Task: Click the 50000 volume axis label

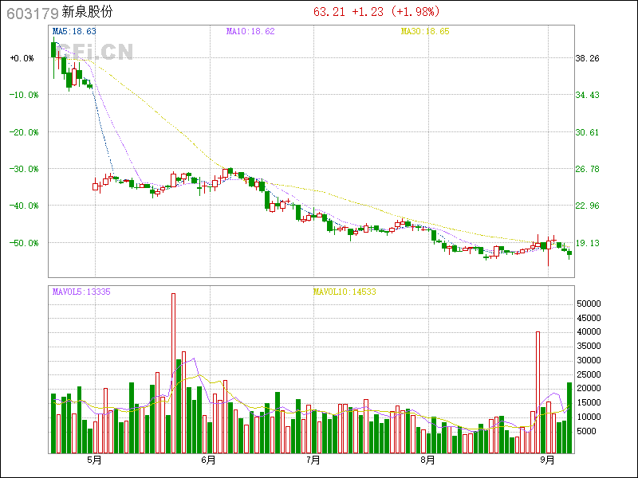Action: coord(589,304)
